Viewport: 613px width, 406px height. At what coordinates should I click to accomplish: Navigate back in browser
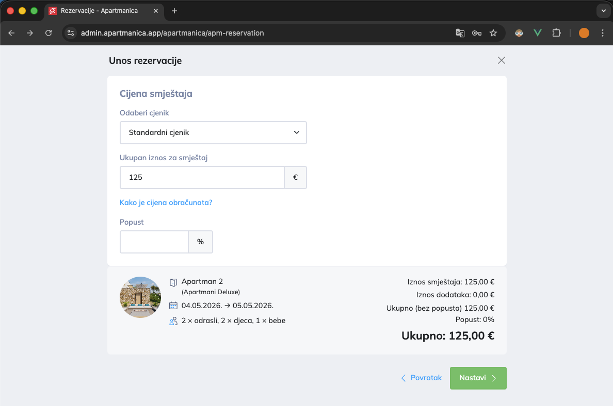[x=11, y=33]
